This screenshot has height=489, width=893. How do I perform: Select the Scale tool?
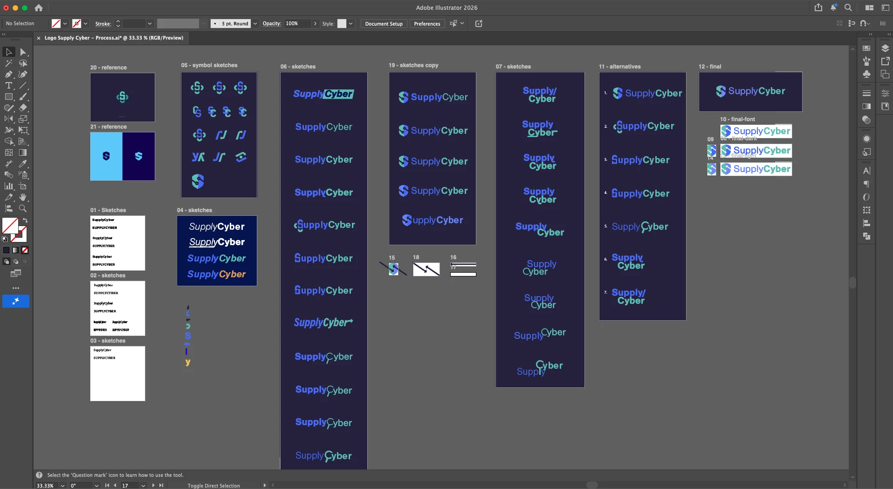(x=23, y=119)
